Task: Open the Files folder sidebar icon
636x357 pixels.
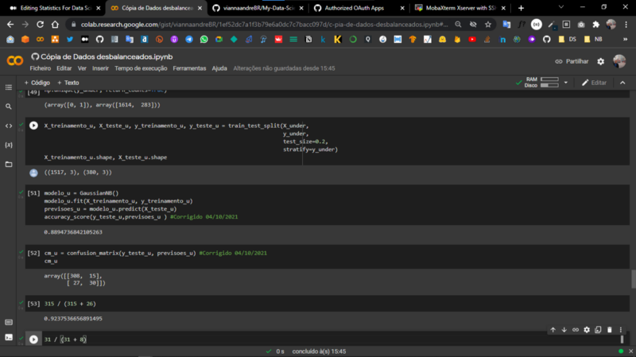Action: [x=9, y=165]
